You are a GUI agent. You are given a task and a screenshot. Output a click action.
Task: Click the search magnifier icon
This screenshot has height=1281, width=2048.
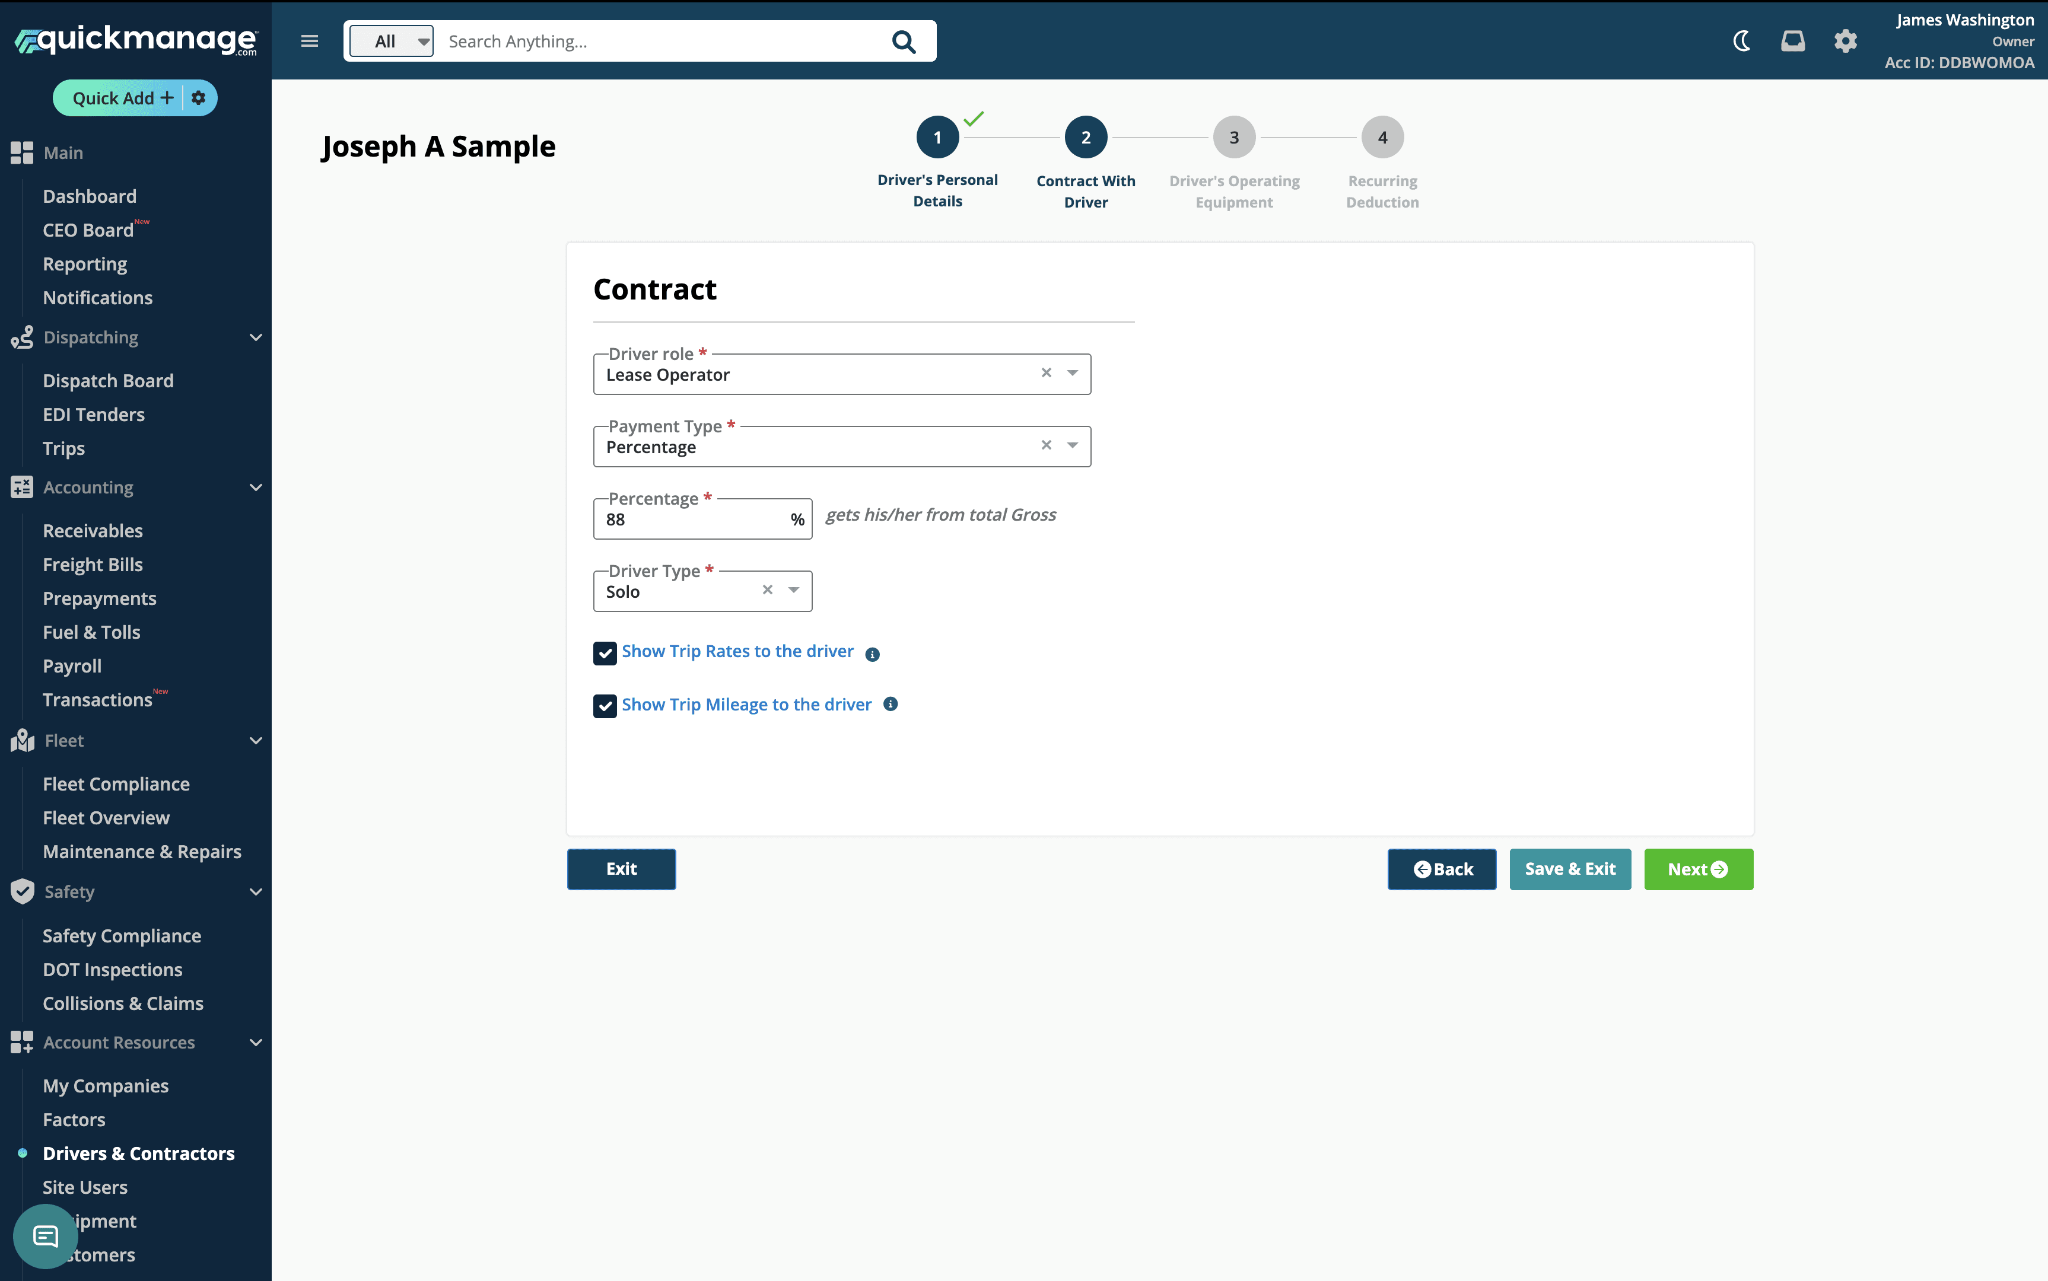coord(903,42)
